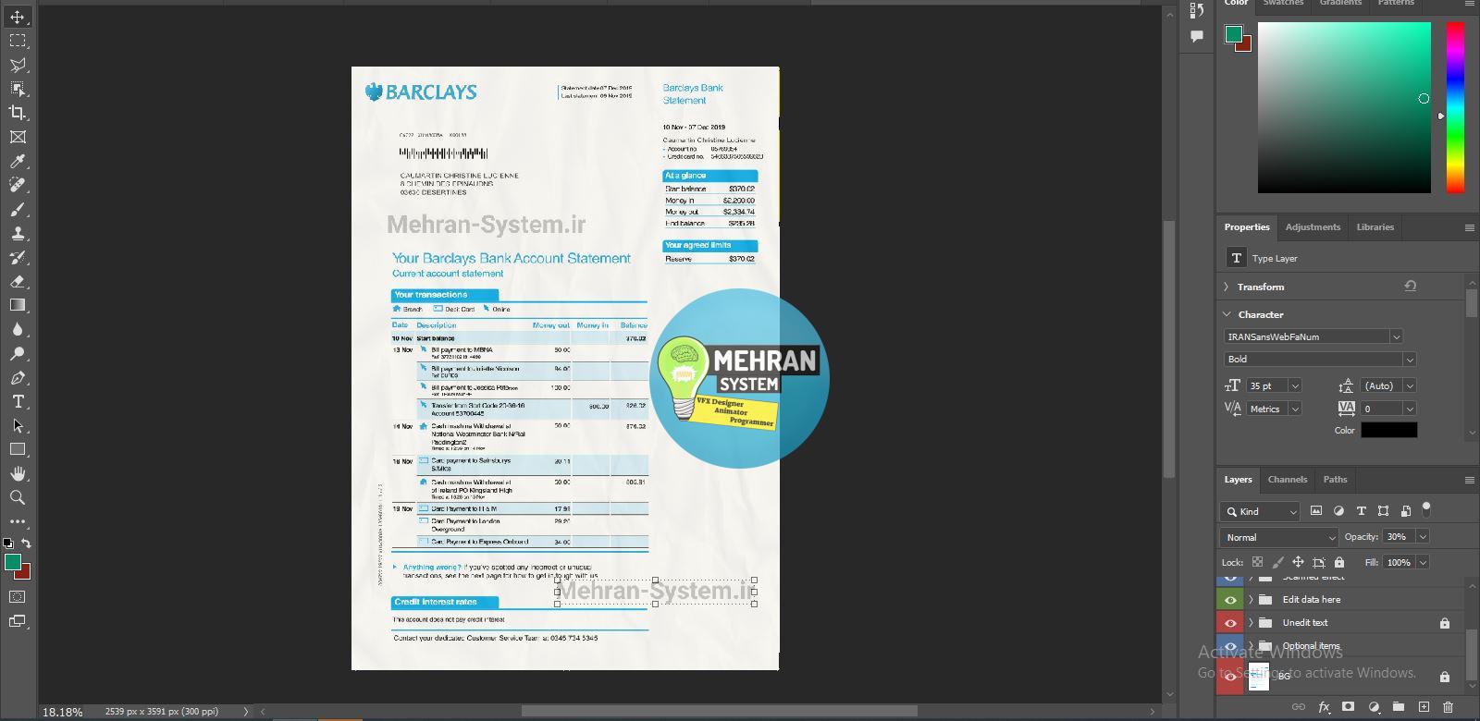Open the font size 35 pt dropdown

[1295, 385]
